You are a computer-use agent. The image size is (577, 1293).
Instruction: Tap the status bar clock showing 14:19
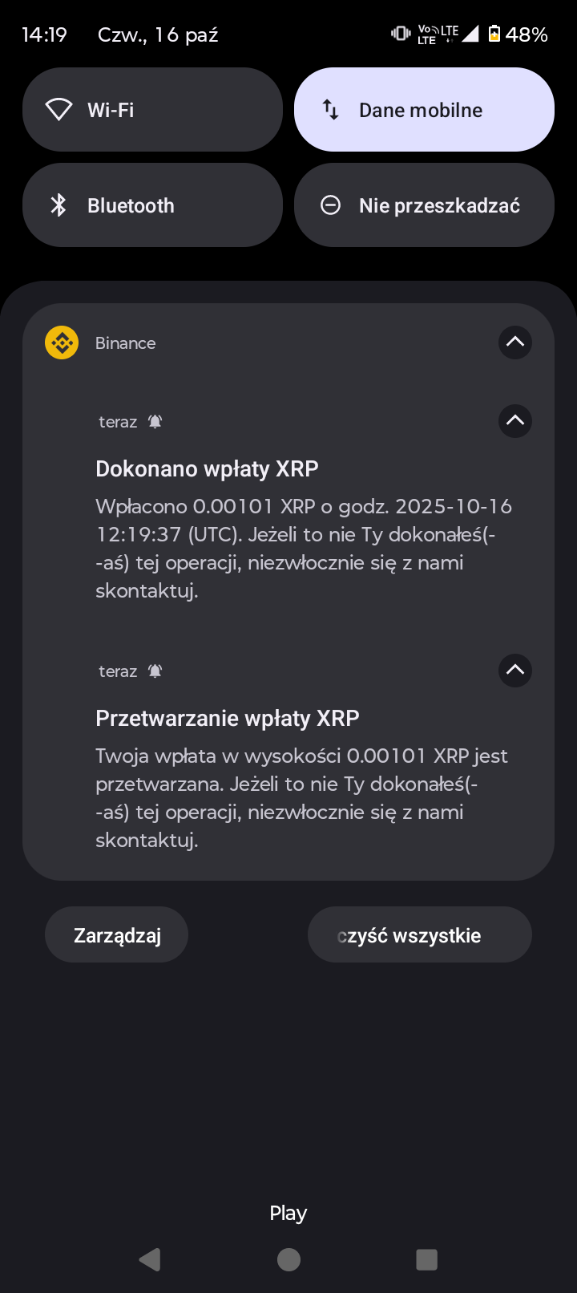pyautogui.click(x=44, y=34)
